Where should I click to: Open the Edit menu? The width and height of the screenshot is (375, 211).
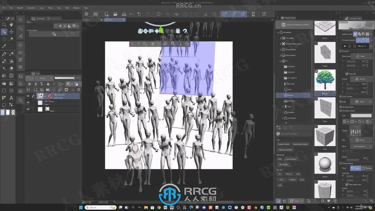tap(11, 8)
